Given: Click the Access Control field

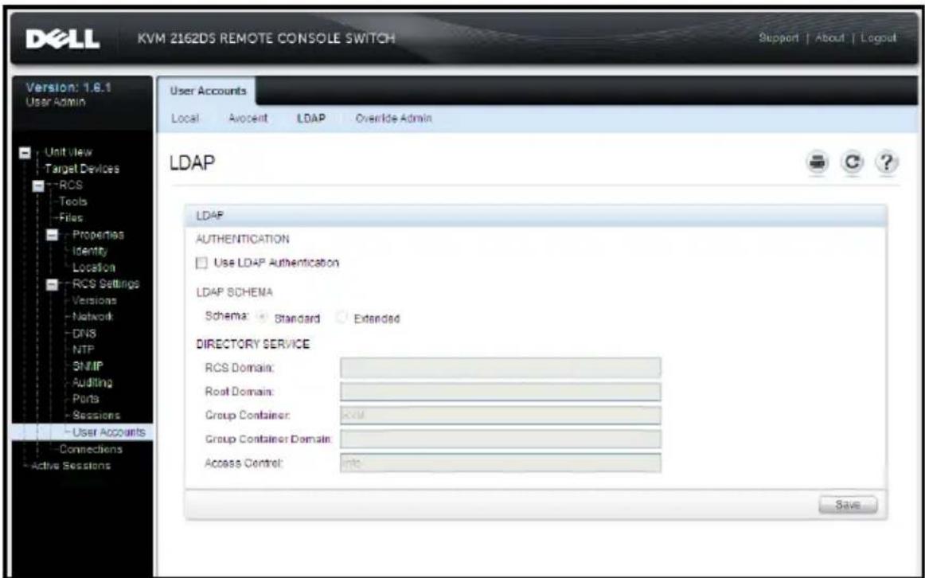Looking at the screenshot, I should point(500,463).
